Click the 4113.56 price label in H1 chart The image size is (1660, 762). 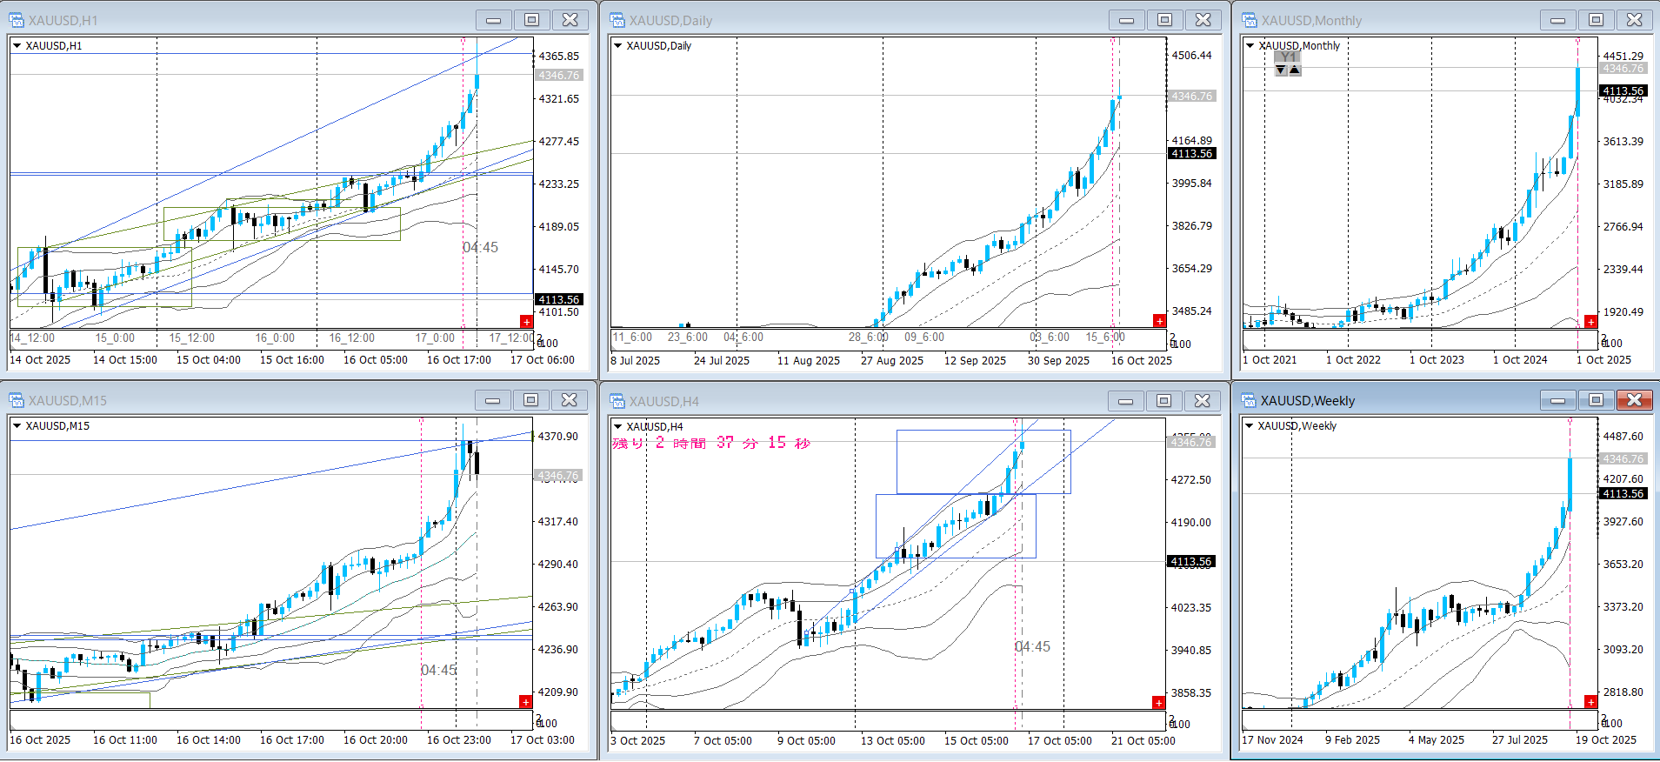558,299
